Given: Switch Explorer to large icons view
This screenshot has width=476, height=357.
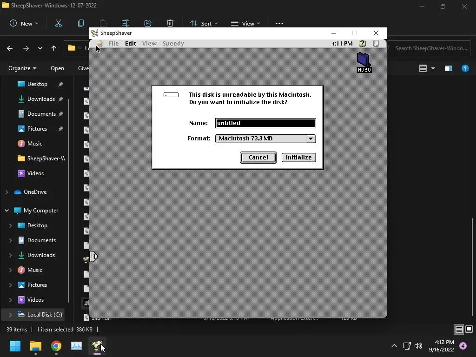Looking at the screenshot, I should point(469,329).
